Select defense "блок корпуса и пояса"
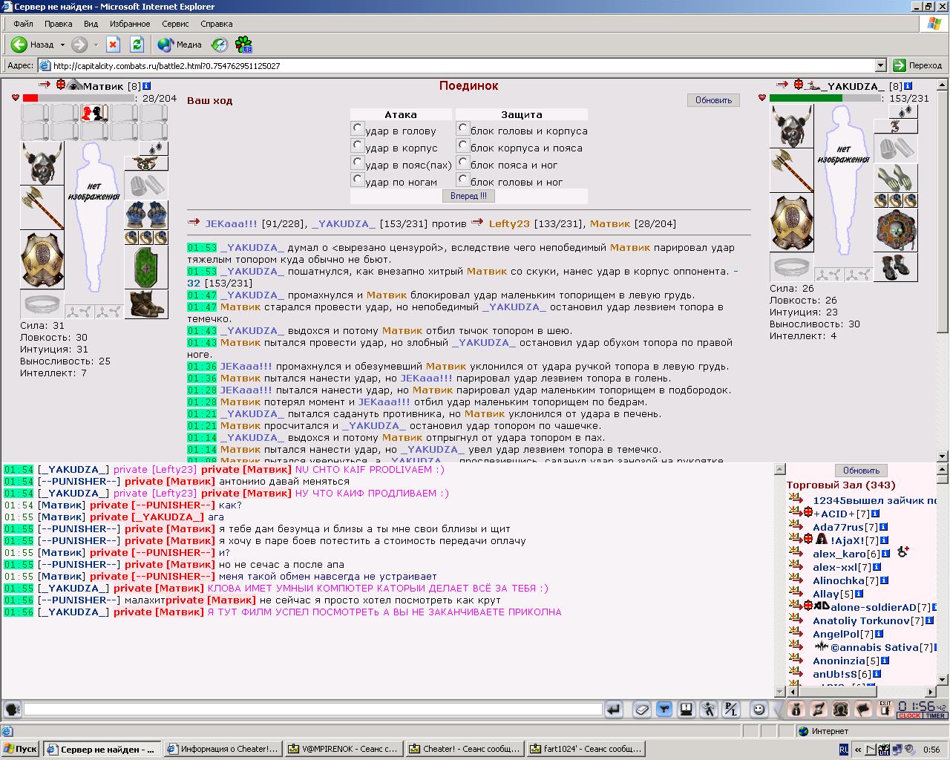 (x=463, y=146)
